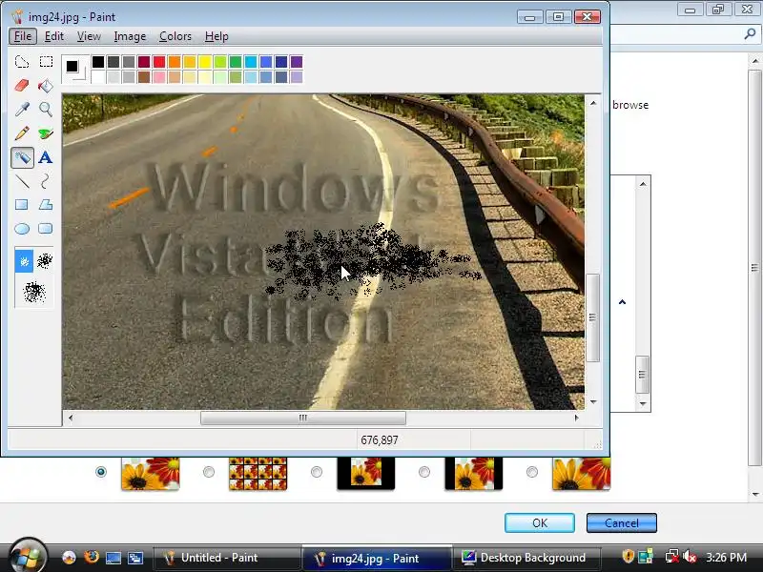Viewport: 763px width, 572px height.
Task: Click the tiled flowers preview thumbnail
Action: [258, 473]
